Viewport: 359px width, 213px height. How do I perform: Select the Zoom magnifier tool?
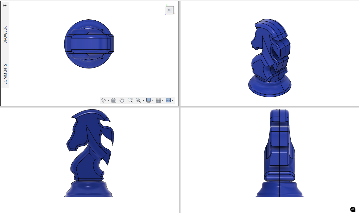(130, 100)
